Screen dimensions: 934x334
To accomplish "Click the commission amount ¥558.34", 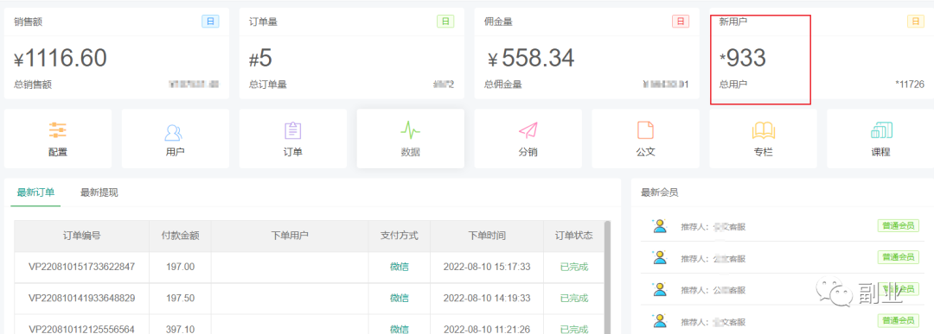I will [x=531, y=58].
